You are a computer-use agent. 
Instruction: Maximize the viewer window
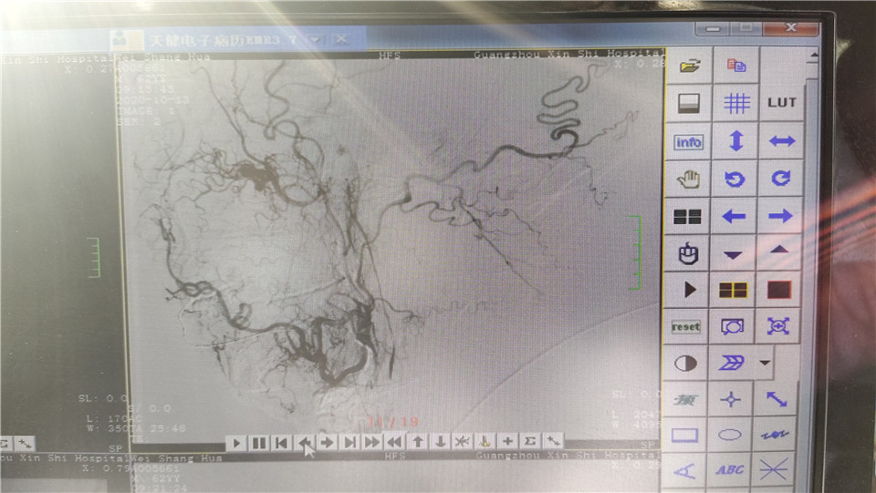(x=746, y=27)
